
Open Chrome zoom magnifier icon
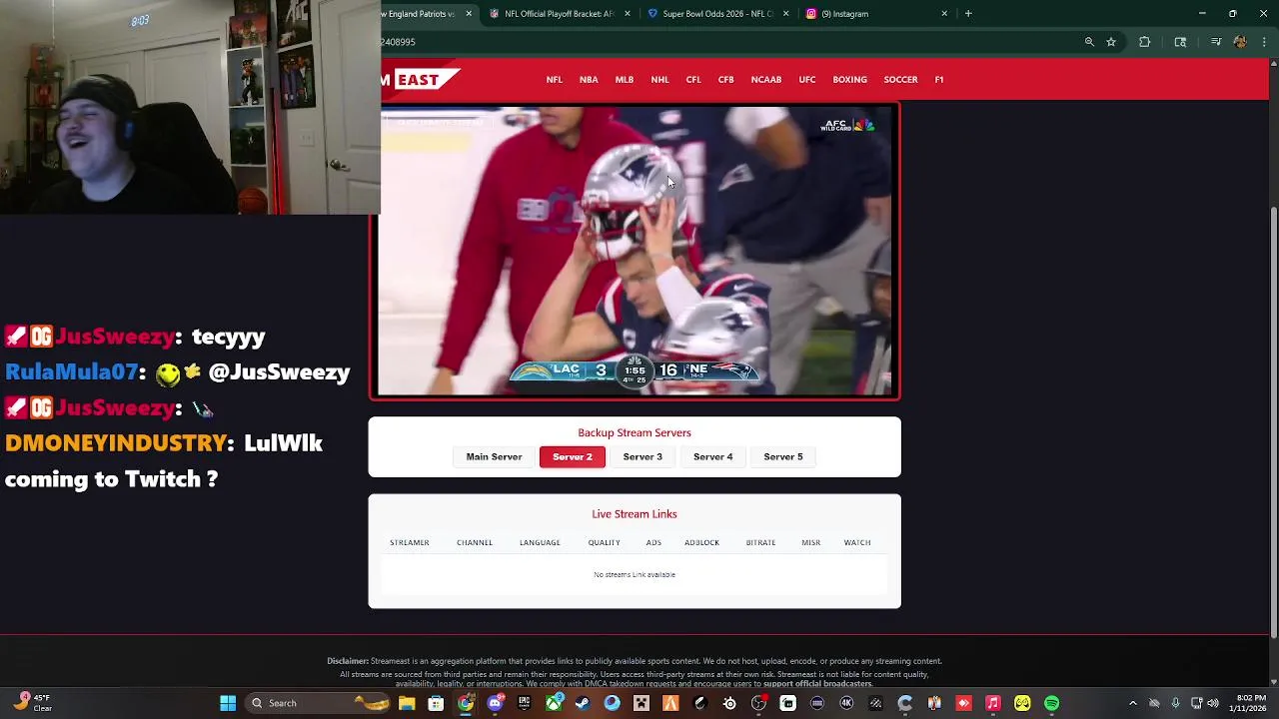1089,42
